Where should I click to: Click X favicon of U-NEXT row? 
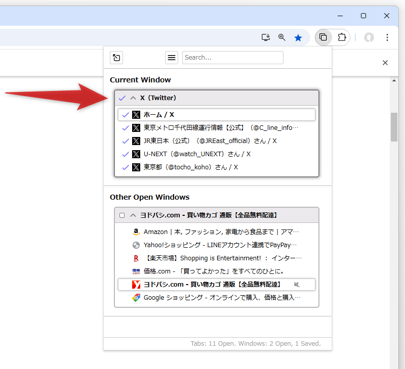136,154
